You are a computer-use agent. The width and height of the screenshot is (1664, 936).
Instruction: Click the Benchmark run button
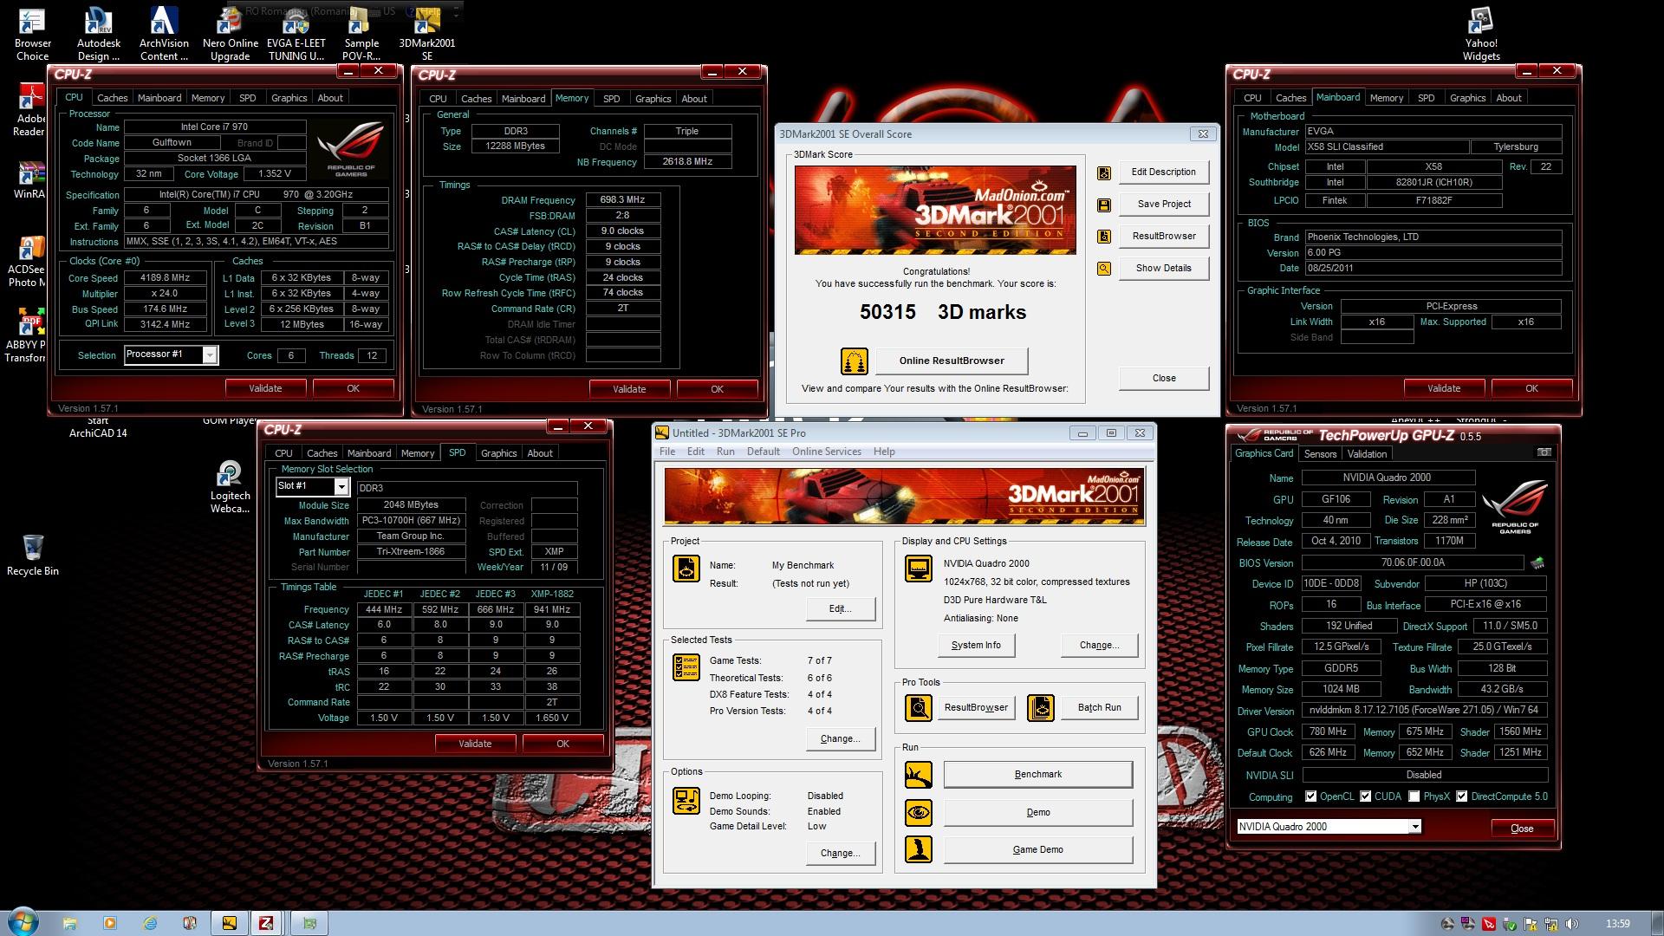pyautogui.click(x=1037, y=774)
